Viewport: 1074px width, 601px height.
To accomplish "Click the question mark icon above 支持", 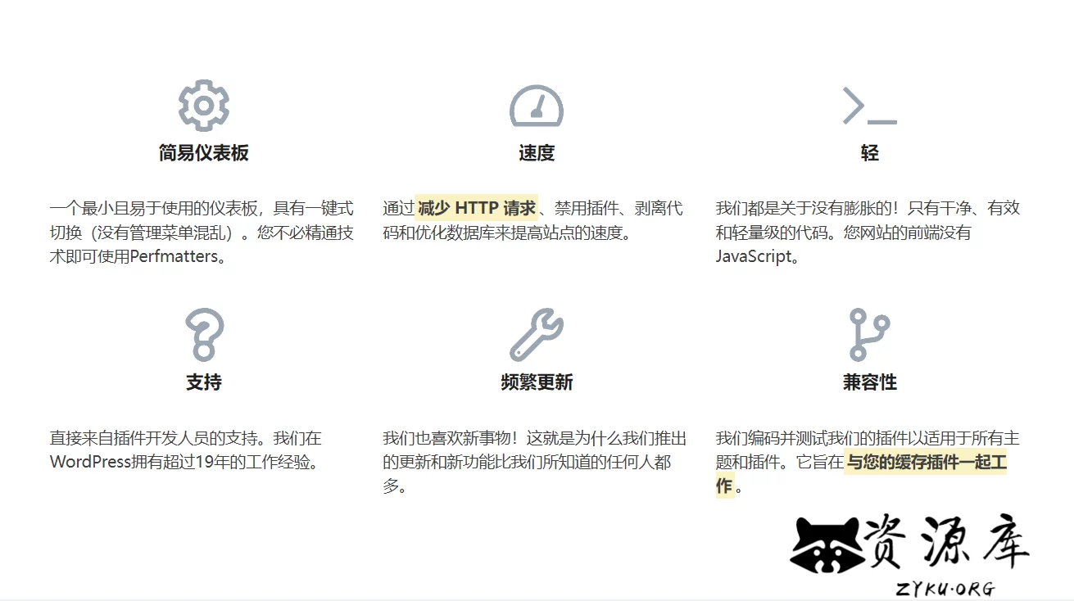I will coord(203,335).
